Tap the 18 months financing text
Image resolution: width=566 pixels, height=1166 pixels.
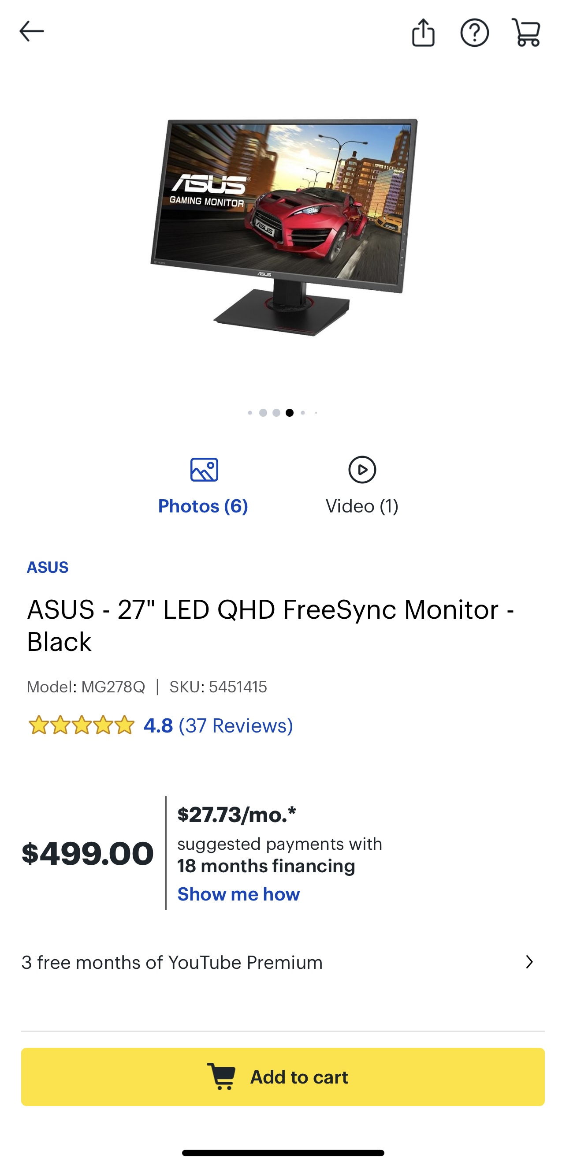[266, 866]
